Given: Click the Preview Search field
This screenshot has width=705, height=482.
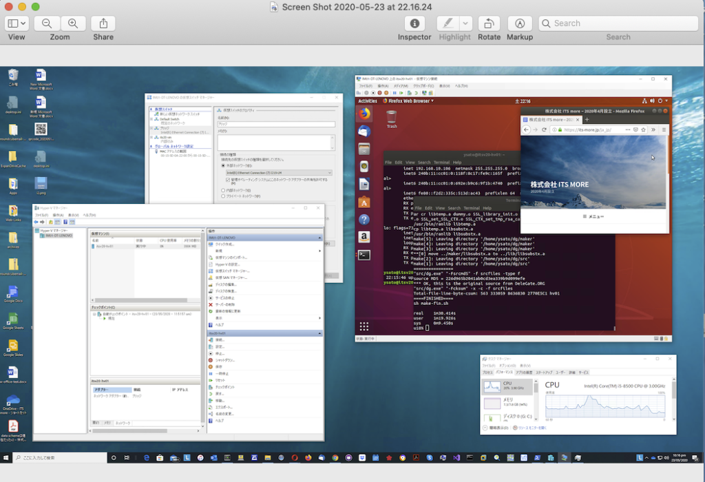Looking at the screenshot, I should 618,23.
